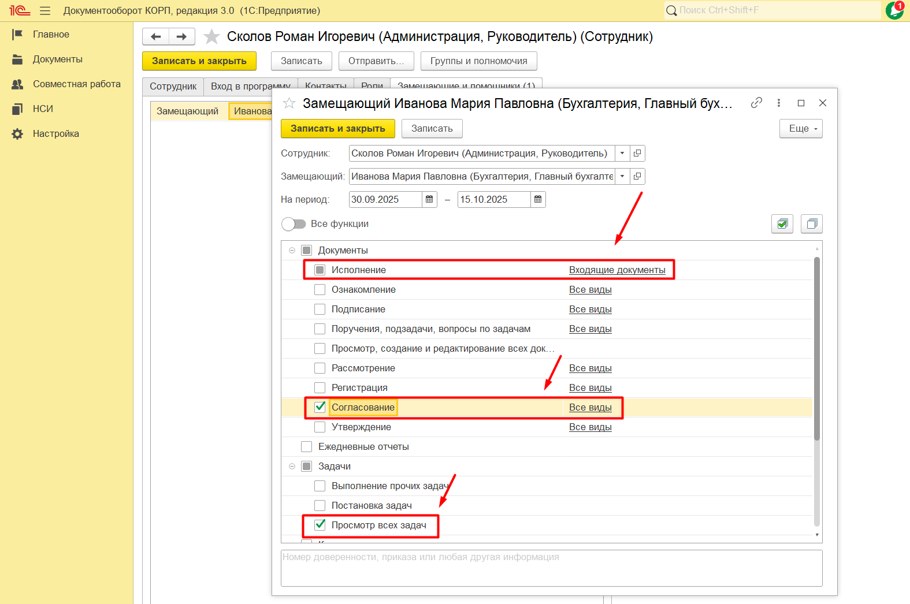Toggle the Все функции switch
The height and width of the screenshot is (604, 910).
point(294,223)
